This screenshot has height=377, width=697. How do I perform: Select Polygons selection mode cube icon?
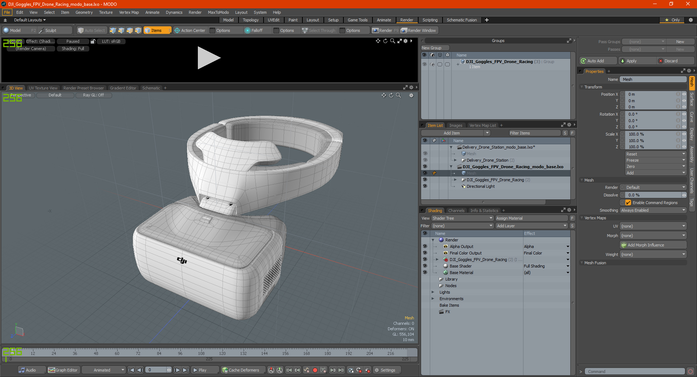130,30
